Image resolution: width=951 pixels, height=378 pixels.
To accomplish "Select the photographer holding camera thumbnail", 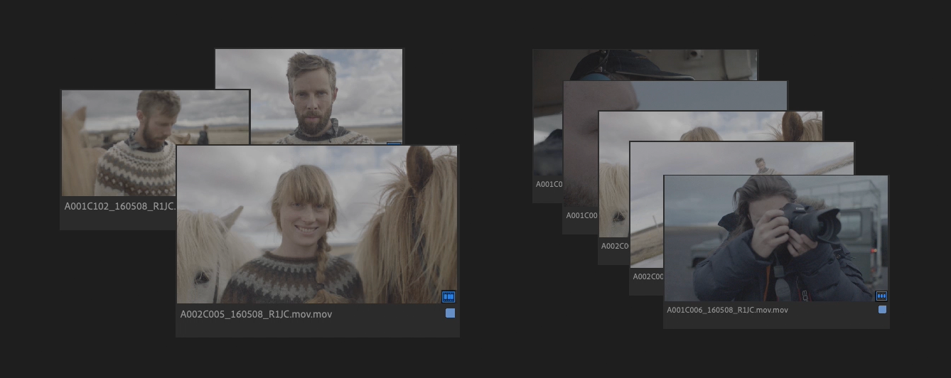I will [x=775, y=238].
